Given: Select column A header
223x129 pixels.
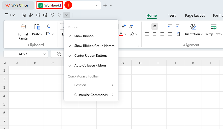Looking at the screenshot, I should pos(17,63).
